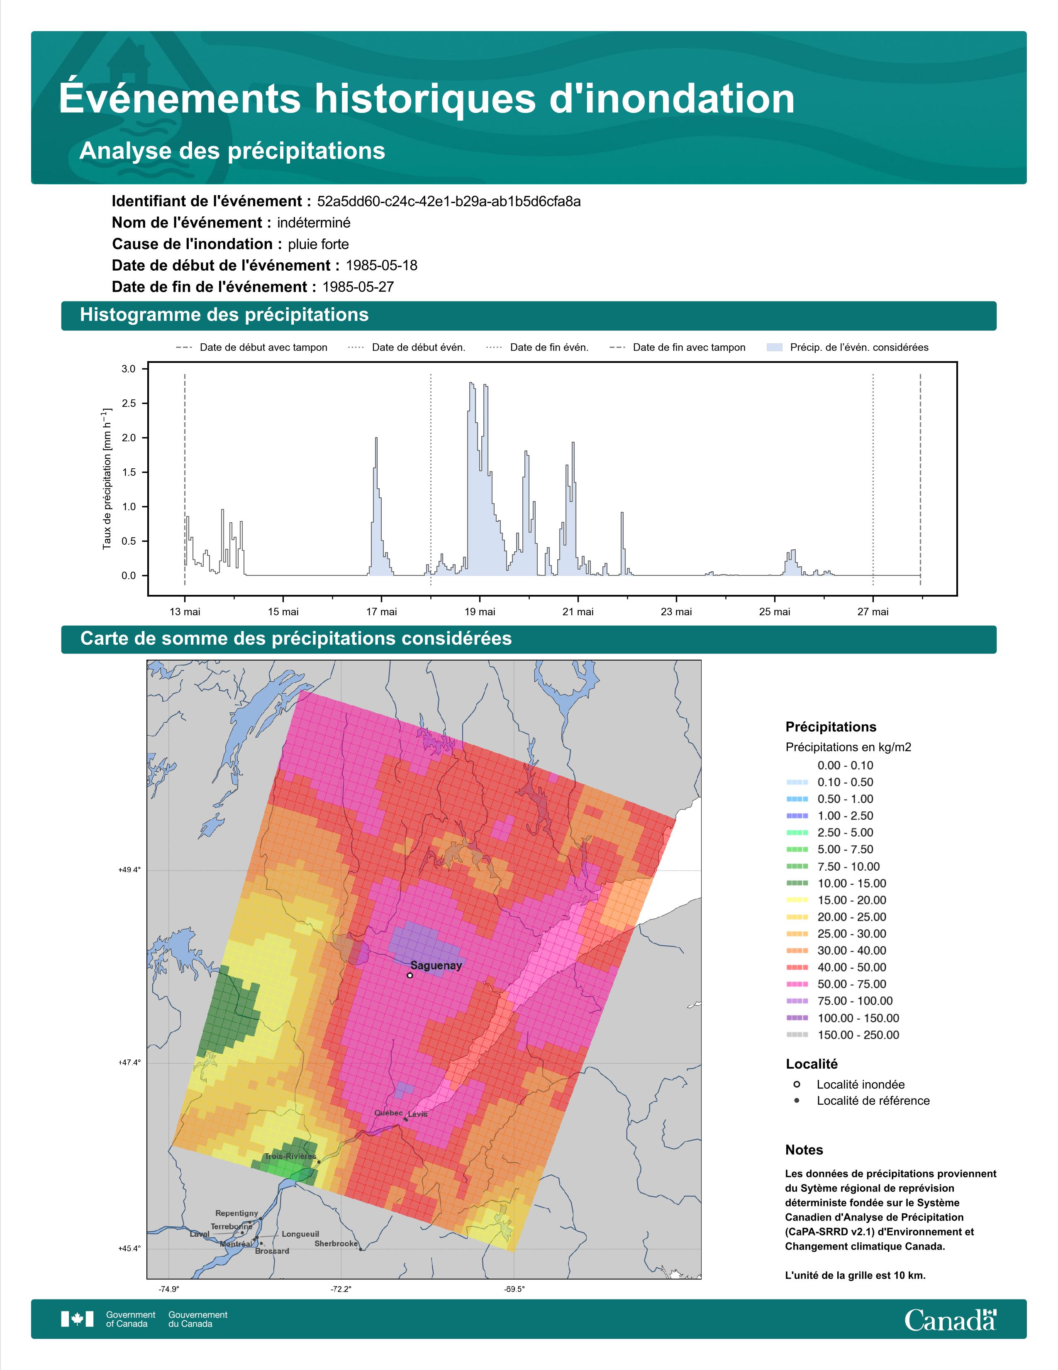Click the Saguenay flooded locality marker on map
This screenshot has width=1058, height=1370.
click(410, 976)
